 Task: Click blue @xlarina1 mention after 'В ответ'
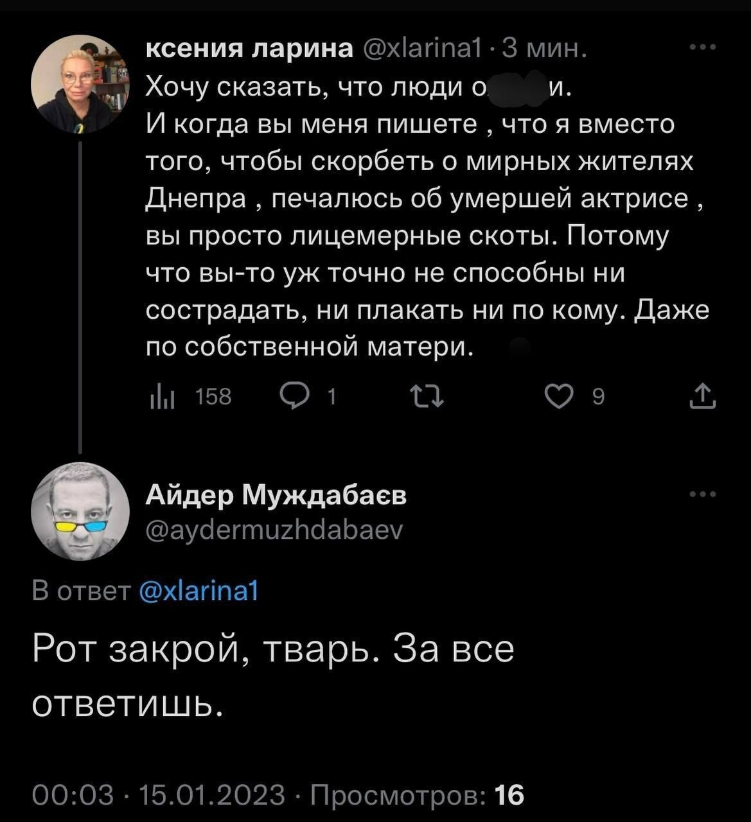pyautogui.click(x=199, y=591)
